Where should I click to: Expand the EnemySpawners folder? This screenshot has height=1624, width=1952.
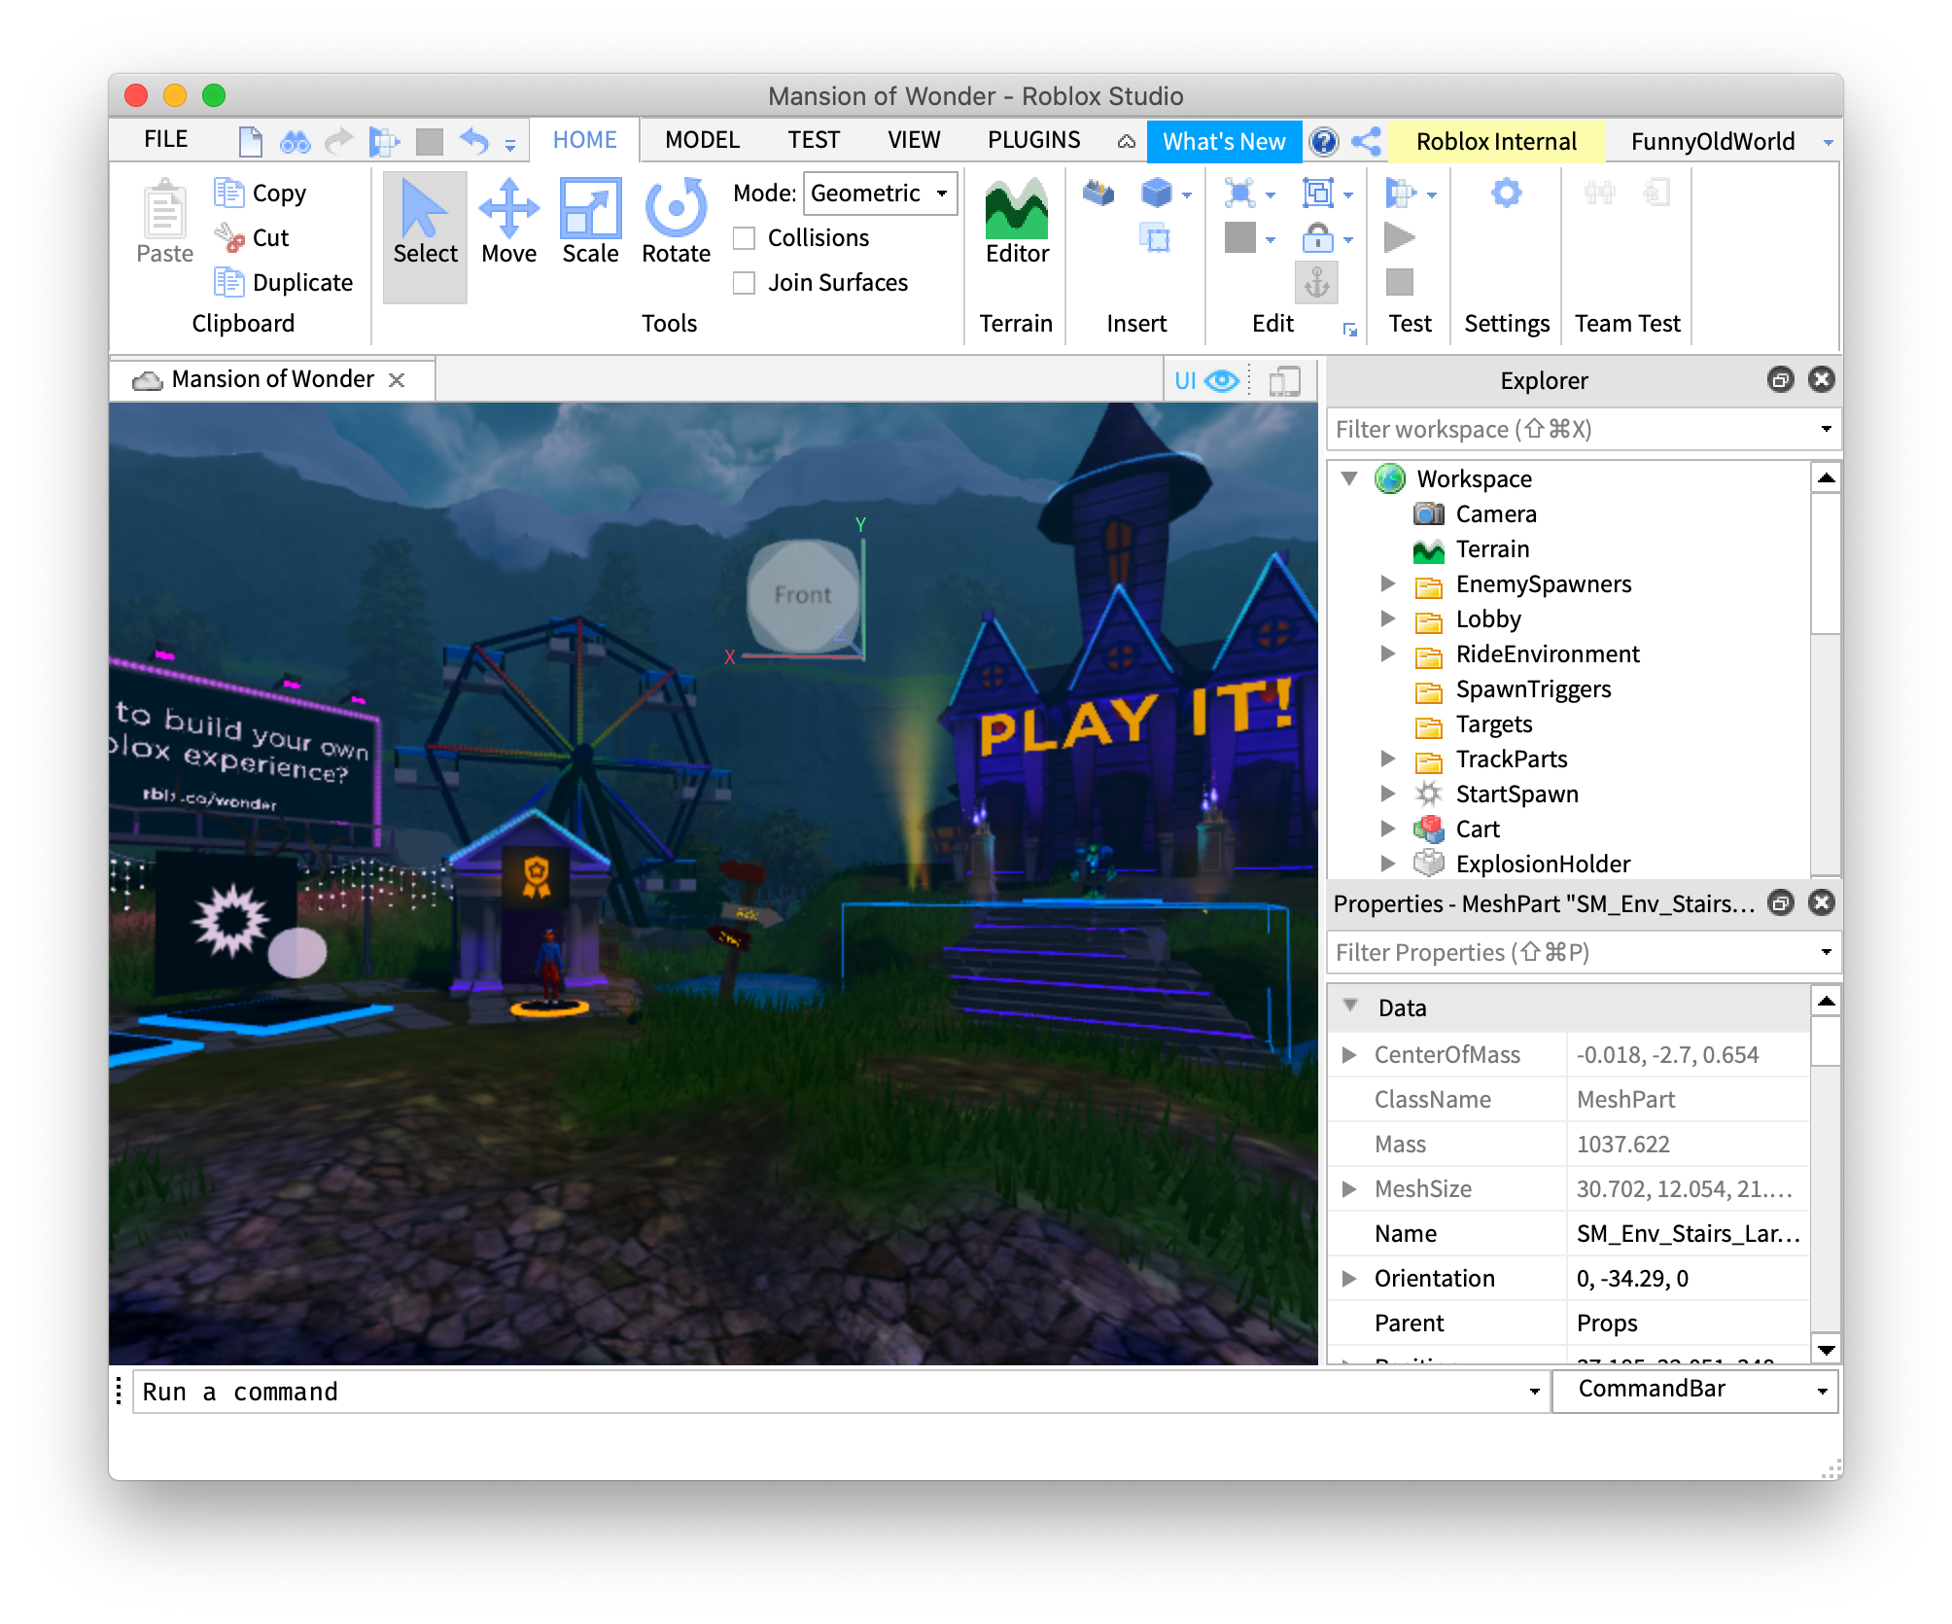[x=1388, y=583]
